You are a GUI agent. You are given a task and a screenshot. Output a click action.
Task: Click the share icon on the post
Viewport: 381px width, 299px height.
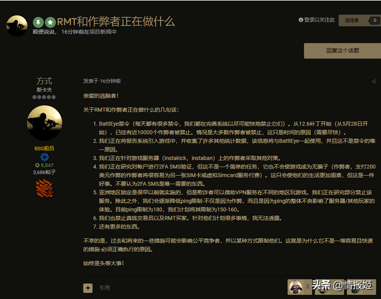[x=374, y=81]
